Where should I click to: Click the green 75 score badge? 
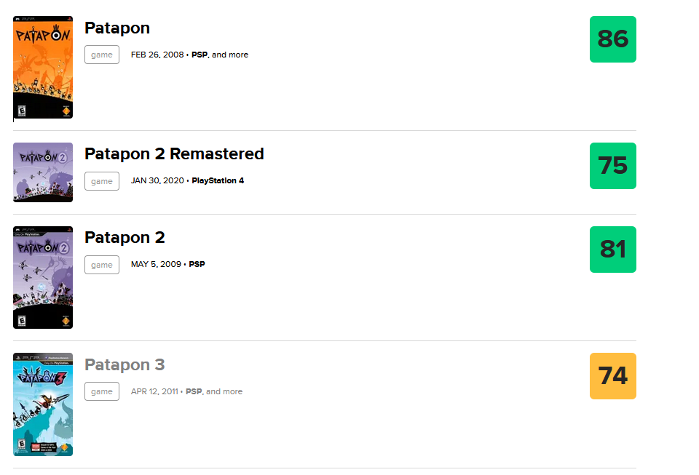(613, 166)
